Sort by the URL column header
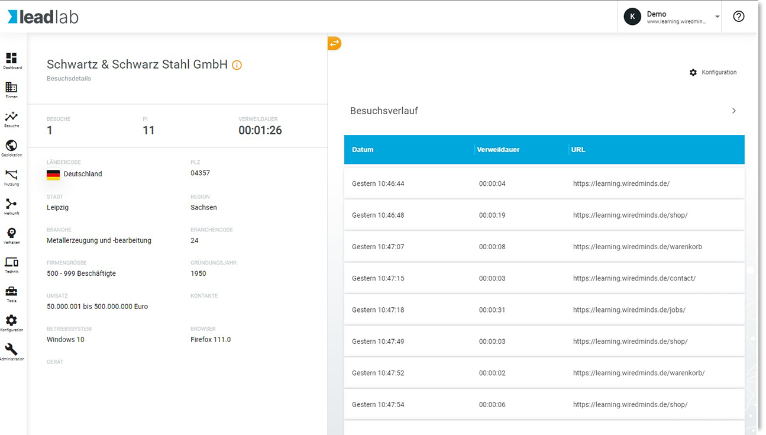This screenshot has width=766, height=435. (x=578, y=150)
